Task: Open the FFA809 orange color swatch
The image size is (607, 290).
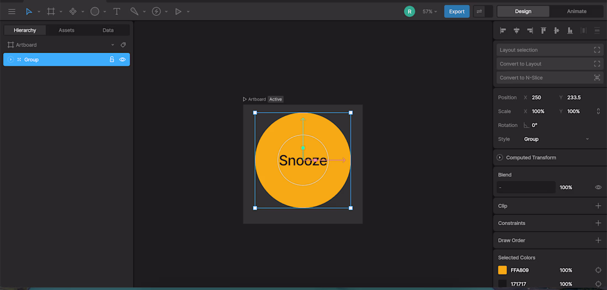Action: click(x=503, y=270)
